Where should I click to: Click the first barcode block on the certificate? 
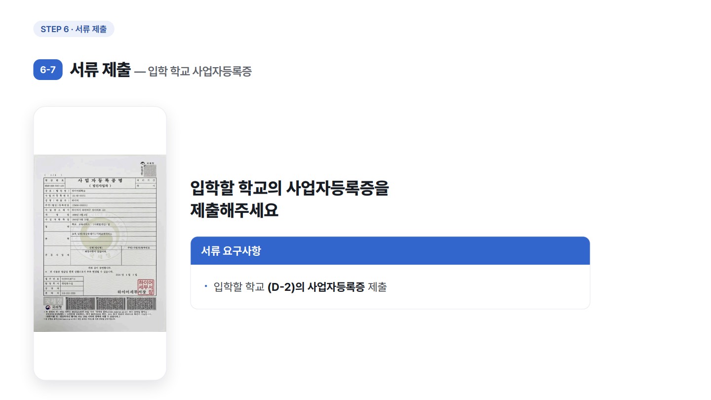coord(80,303)
